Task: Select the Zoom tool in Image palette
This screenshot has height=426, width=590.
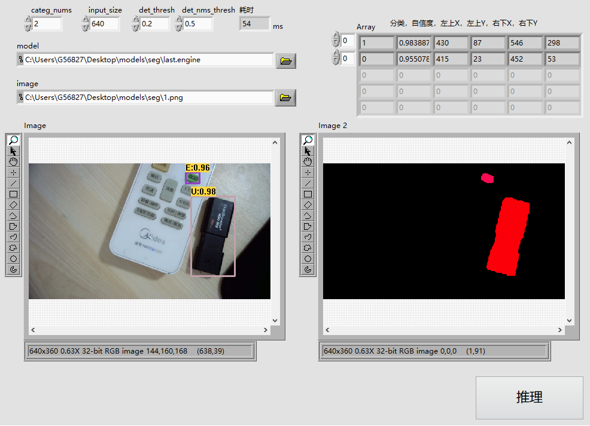Action: pyautogui.click(x=13, y=140)
